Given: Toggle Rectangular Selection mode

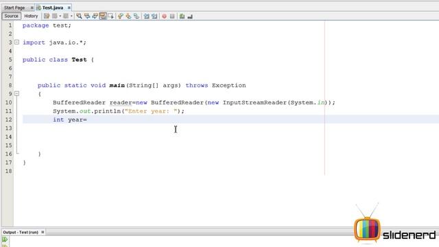Looking at the screenshot, I should pyautogui.click(x=111, y=16).
